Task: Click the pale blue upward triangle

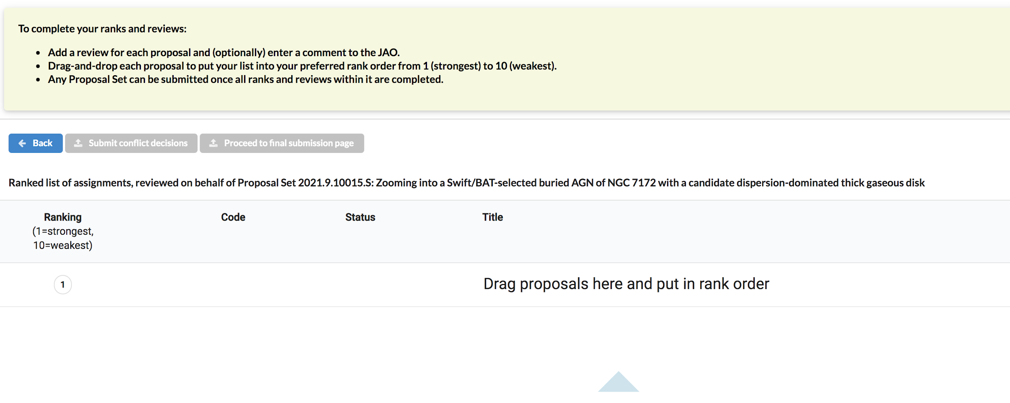Action: point(618,383)
